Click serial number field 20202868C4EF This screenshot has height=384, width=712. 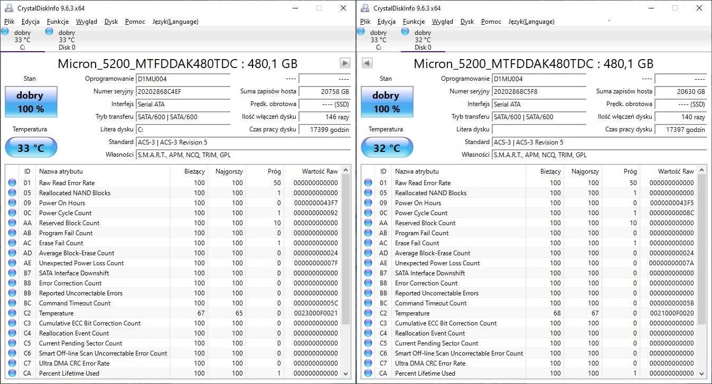coord(183,91)
